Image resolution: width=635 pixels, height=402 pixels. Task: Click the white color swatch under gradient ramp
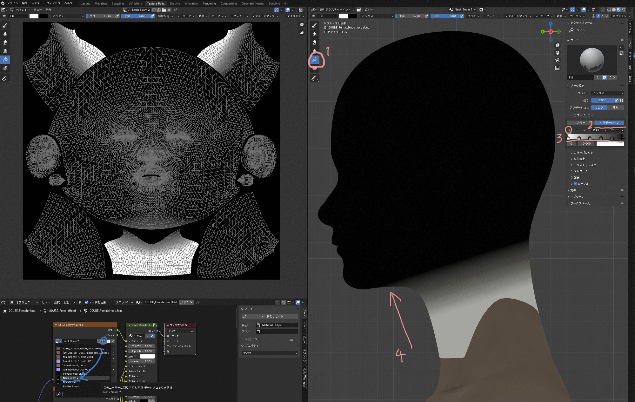610,144
